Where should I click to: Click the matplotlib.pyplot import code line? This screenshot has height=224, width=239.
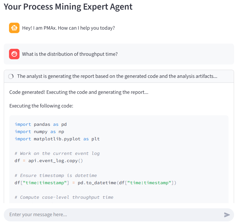click(57, 139)
